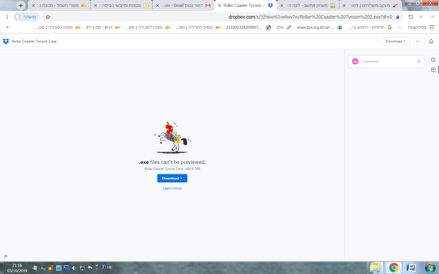The height and width of the screenshot is (274, 439).
Task: Open the החזרי מס יד2 bookmark
Action: [103, 27]
